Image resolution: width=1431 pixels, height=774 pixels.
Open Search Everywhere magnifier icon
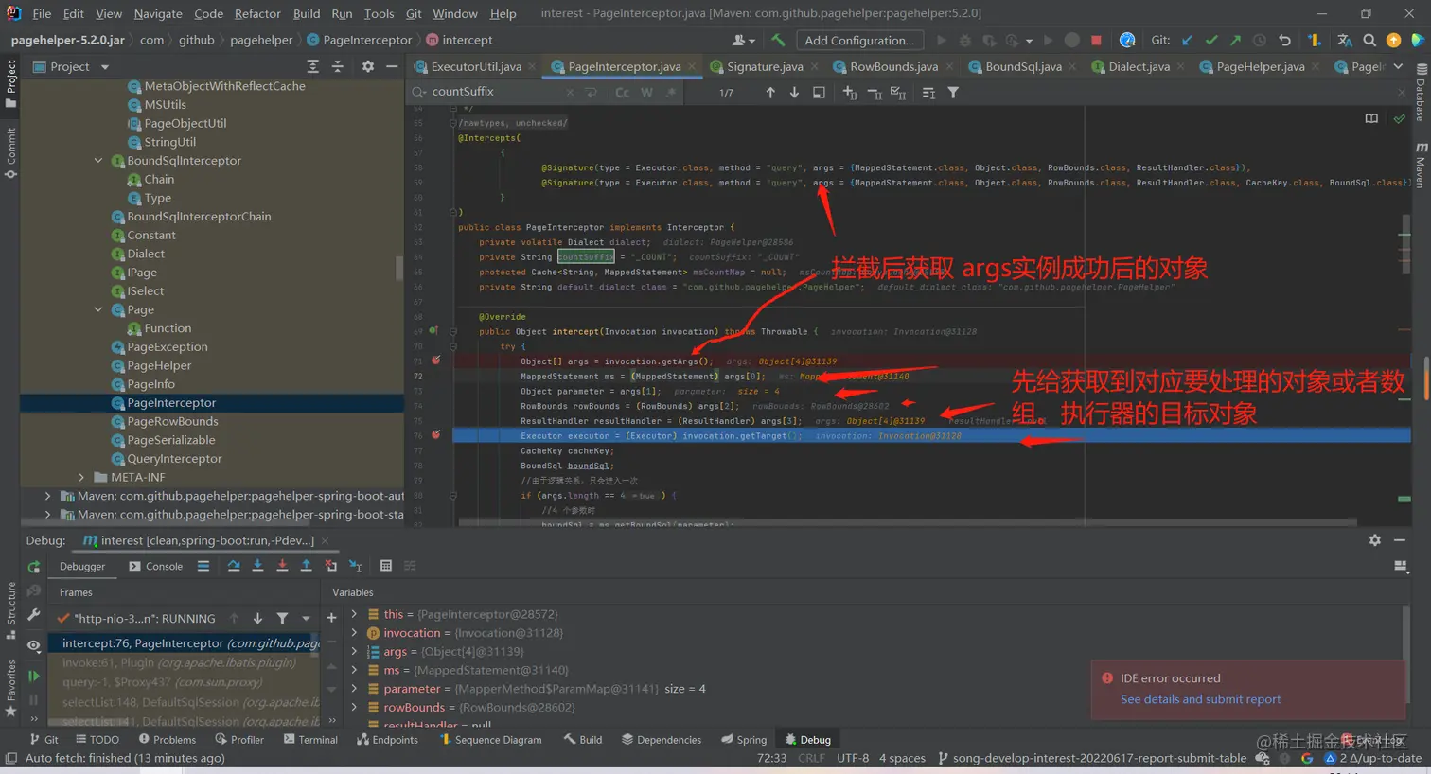1369,40
